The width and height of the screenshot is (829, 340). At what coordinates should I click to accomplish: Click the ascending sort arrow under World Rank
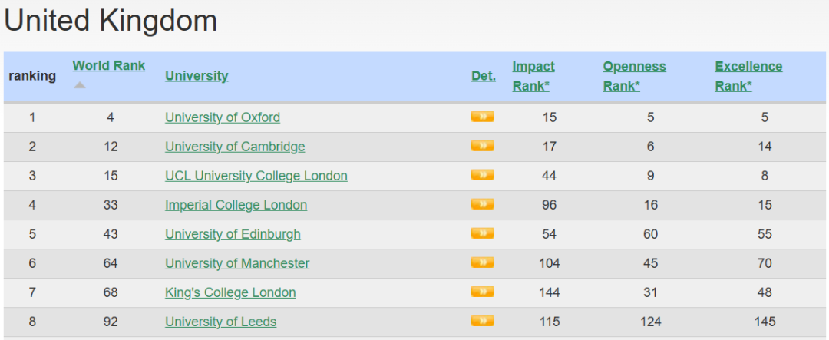point(80,85)
